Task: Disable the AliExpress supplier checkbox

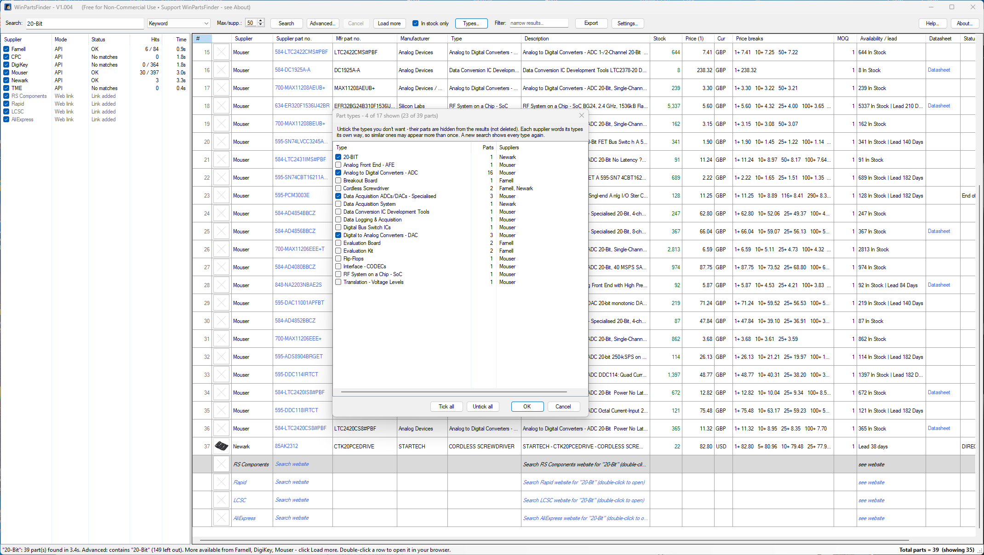Action: (x=6, y=119)
